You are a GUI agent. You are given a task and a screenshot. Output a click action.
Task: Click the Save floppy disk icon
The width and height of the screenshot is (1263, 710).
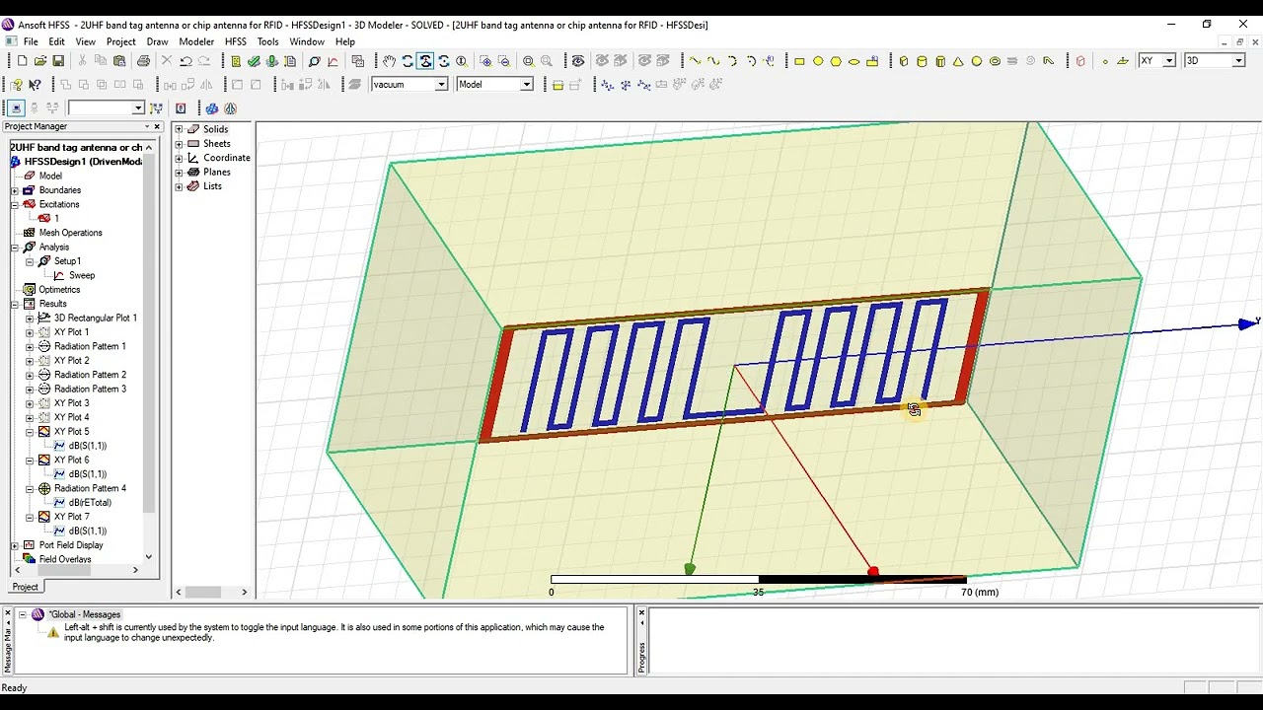[x=58, y=61]
